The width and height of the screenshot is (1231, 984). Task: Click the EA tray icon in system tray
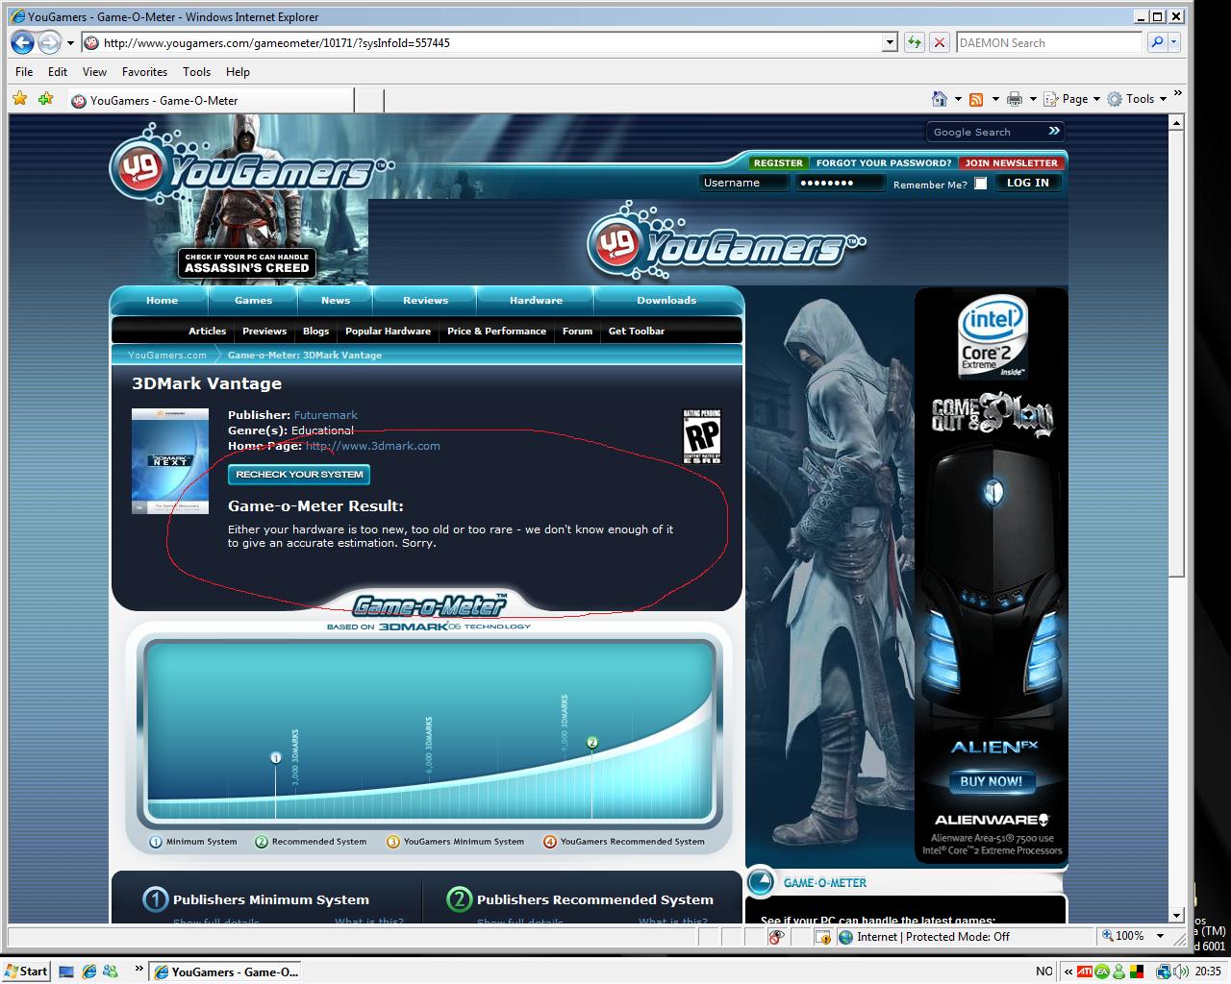(x=1102, y=972)
